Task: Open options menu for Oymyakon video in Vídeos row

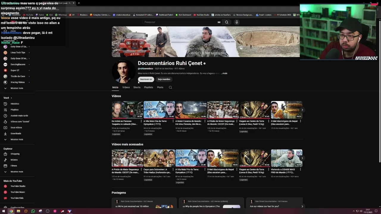Action: tap(173, 121)
